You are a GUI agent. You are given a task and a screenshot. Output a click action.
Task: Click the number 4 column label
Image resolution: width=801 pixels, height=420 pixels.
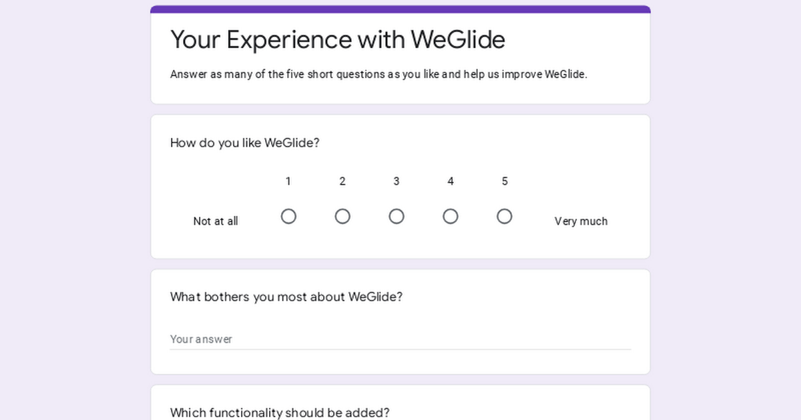[x=451, y=181]
